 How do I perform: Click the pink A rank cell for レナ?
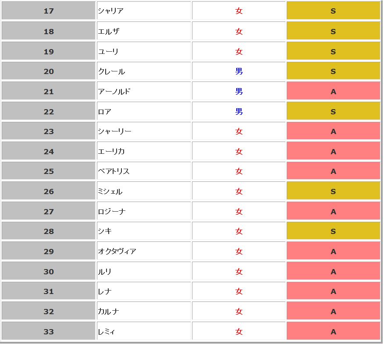[333, 291]
